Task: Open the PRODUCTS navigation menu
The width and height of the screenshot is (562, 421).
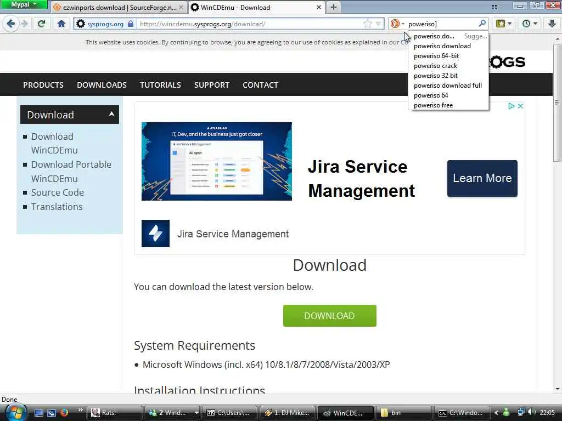Action: (43, 85)
